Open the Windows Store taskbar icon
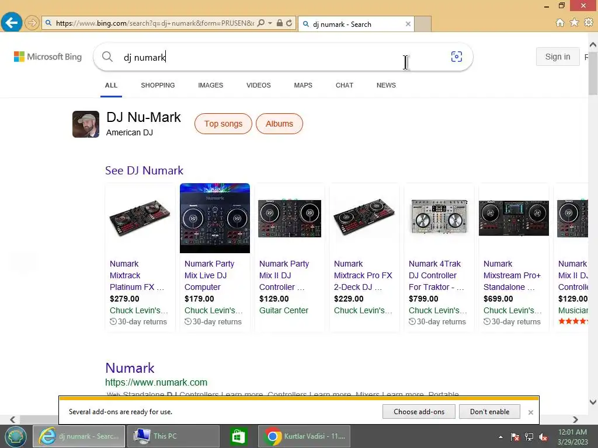Image resolution: width=598 pixels, height=448 pixels. pos(239,436)
